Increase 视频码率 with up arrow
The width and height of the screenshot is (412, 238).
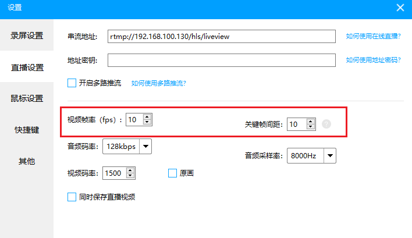[130, 170]
